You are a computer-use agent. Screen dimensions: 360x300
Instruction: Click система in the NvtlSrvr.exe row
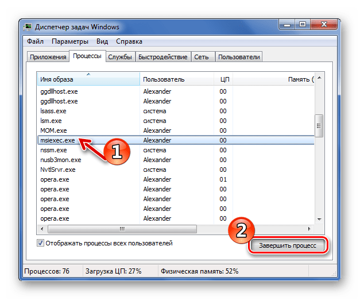154,170
